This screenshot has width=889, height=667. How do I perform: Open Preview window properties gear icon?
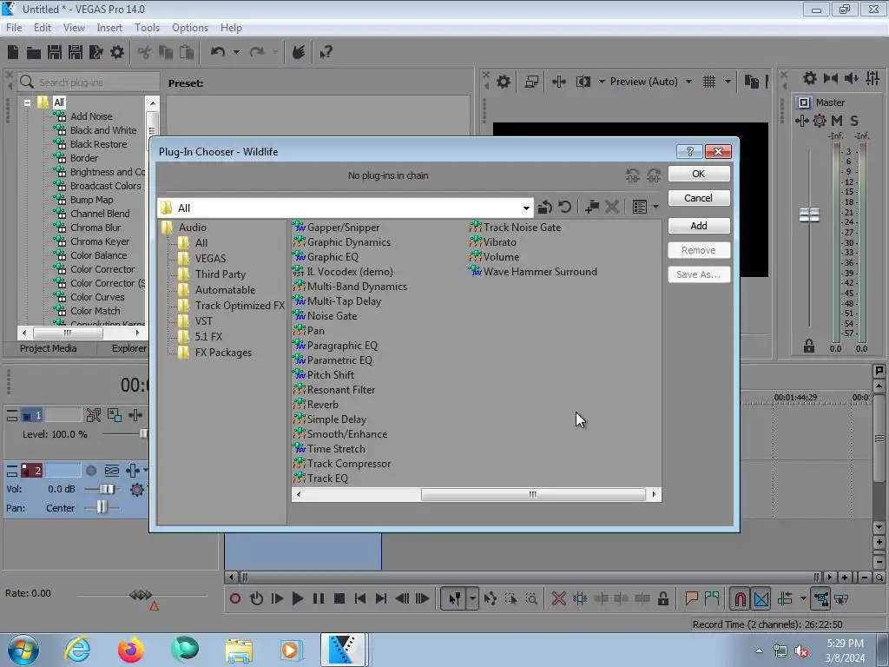pyautogui.click(x=504, y=82)
